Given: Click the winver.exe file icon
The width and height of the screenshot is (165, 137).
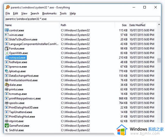Looking at the screenshot, I should [x=7, y=35].
